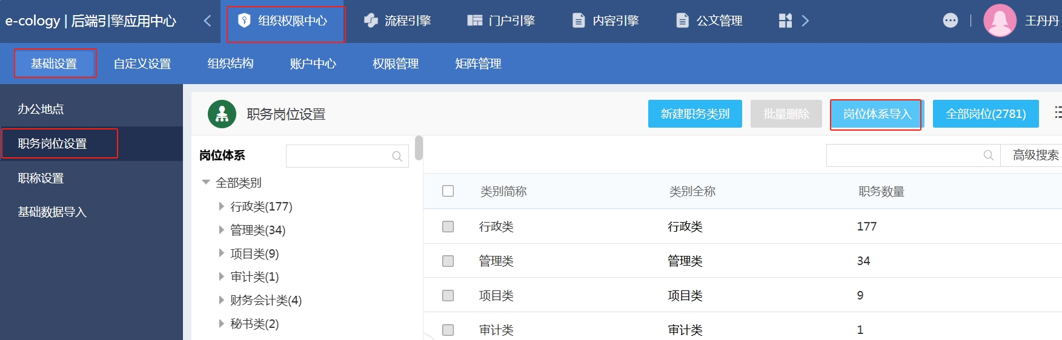Tick the checkbox for 行政类 row

pos(448,226)
